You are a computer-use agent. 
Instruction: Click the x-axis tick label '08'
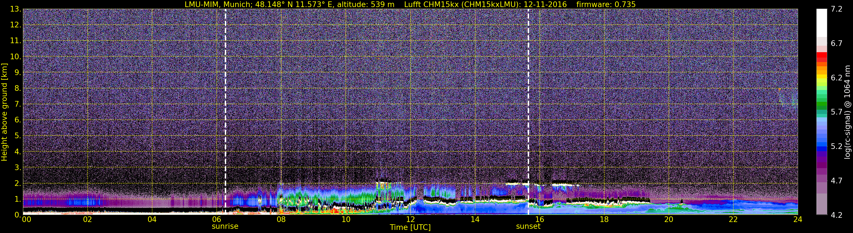coord(281,219)
